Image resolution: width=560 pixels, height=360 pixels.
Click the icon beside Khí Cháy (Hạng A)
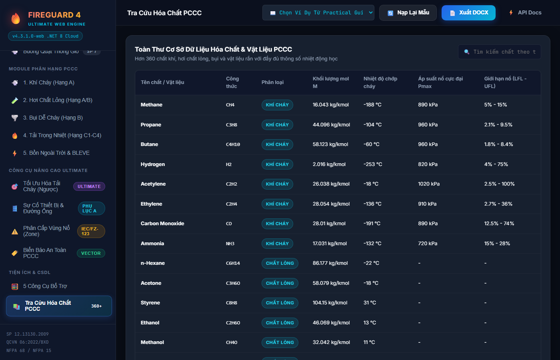click(15, 83)
